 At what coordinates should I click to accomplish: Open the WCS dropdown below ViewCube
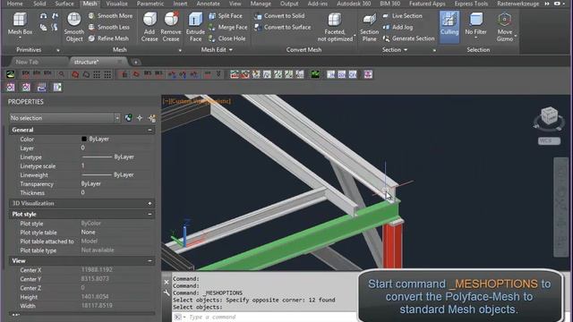[x=549, y=141]
